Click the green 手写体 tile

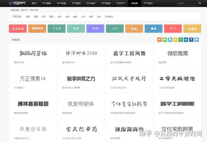(57, 28)
